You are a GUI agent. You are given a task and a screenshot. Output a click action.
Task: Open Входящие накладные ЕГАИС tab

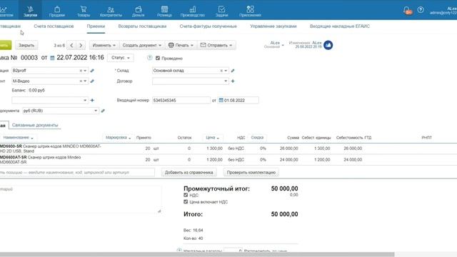tap(340, 26)
